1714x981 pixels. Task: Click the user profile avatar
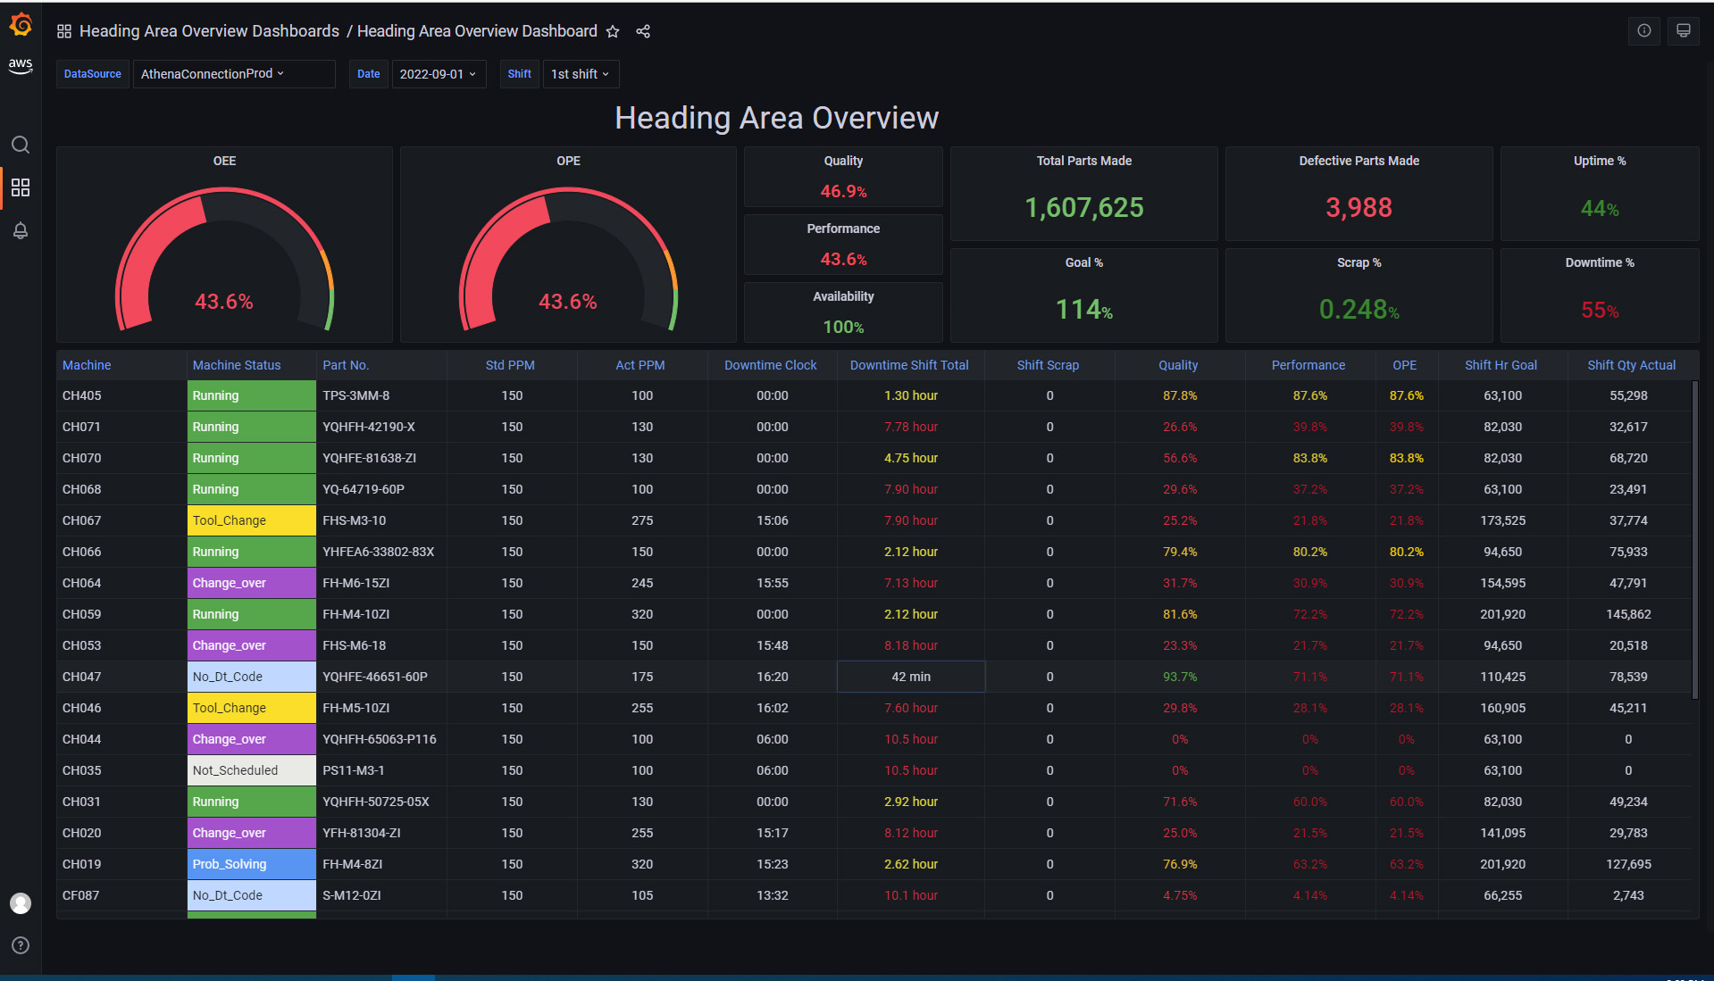pos(21,903)
